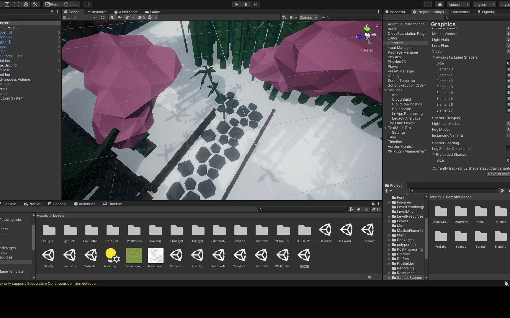Toggle scene grid visibility icon
The width and height of the screenshot is (510, 318).
(x=150, y=17)
